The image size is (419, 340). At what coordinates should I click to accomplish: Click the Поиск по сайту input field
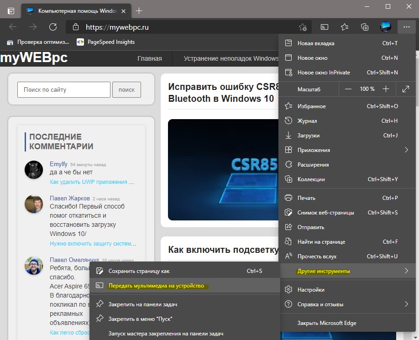[64, 90]
